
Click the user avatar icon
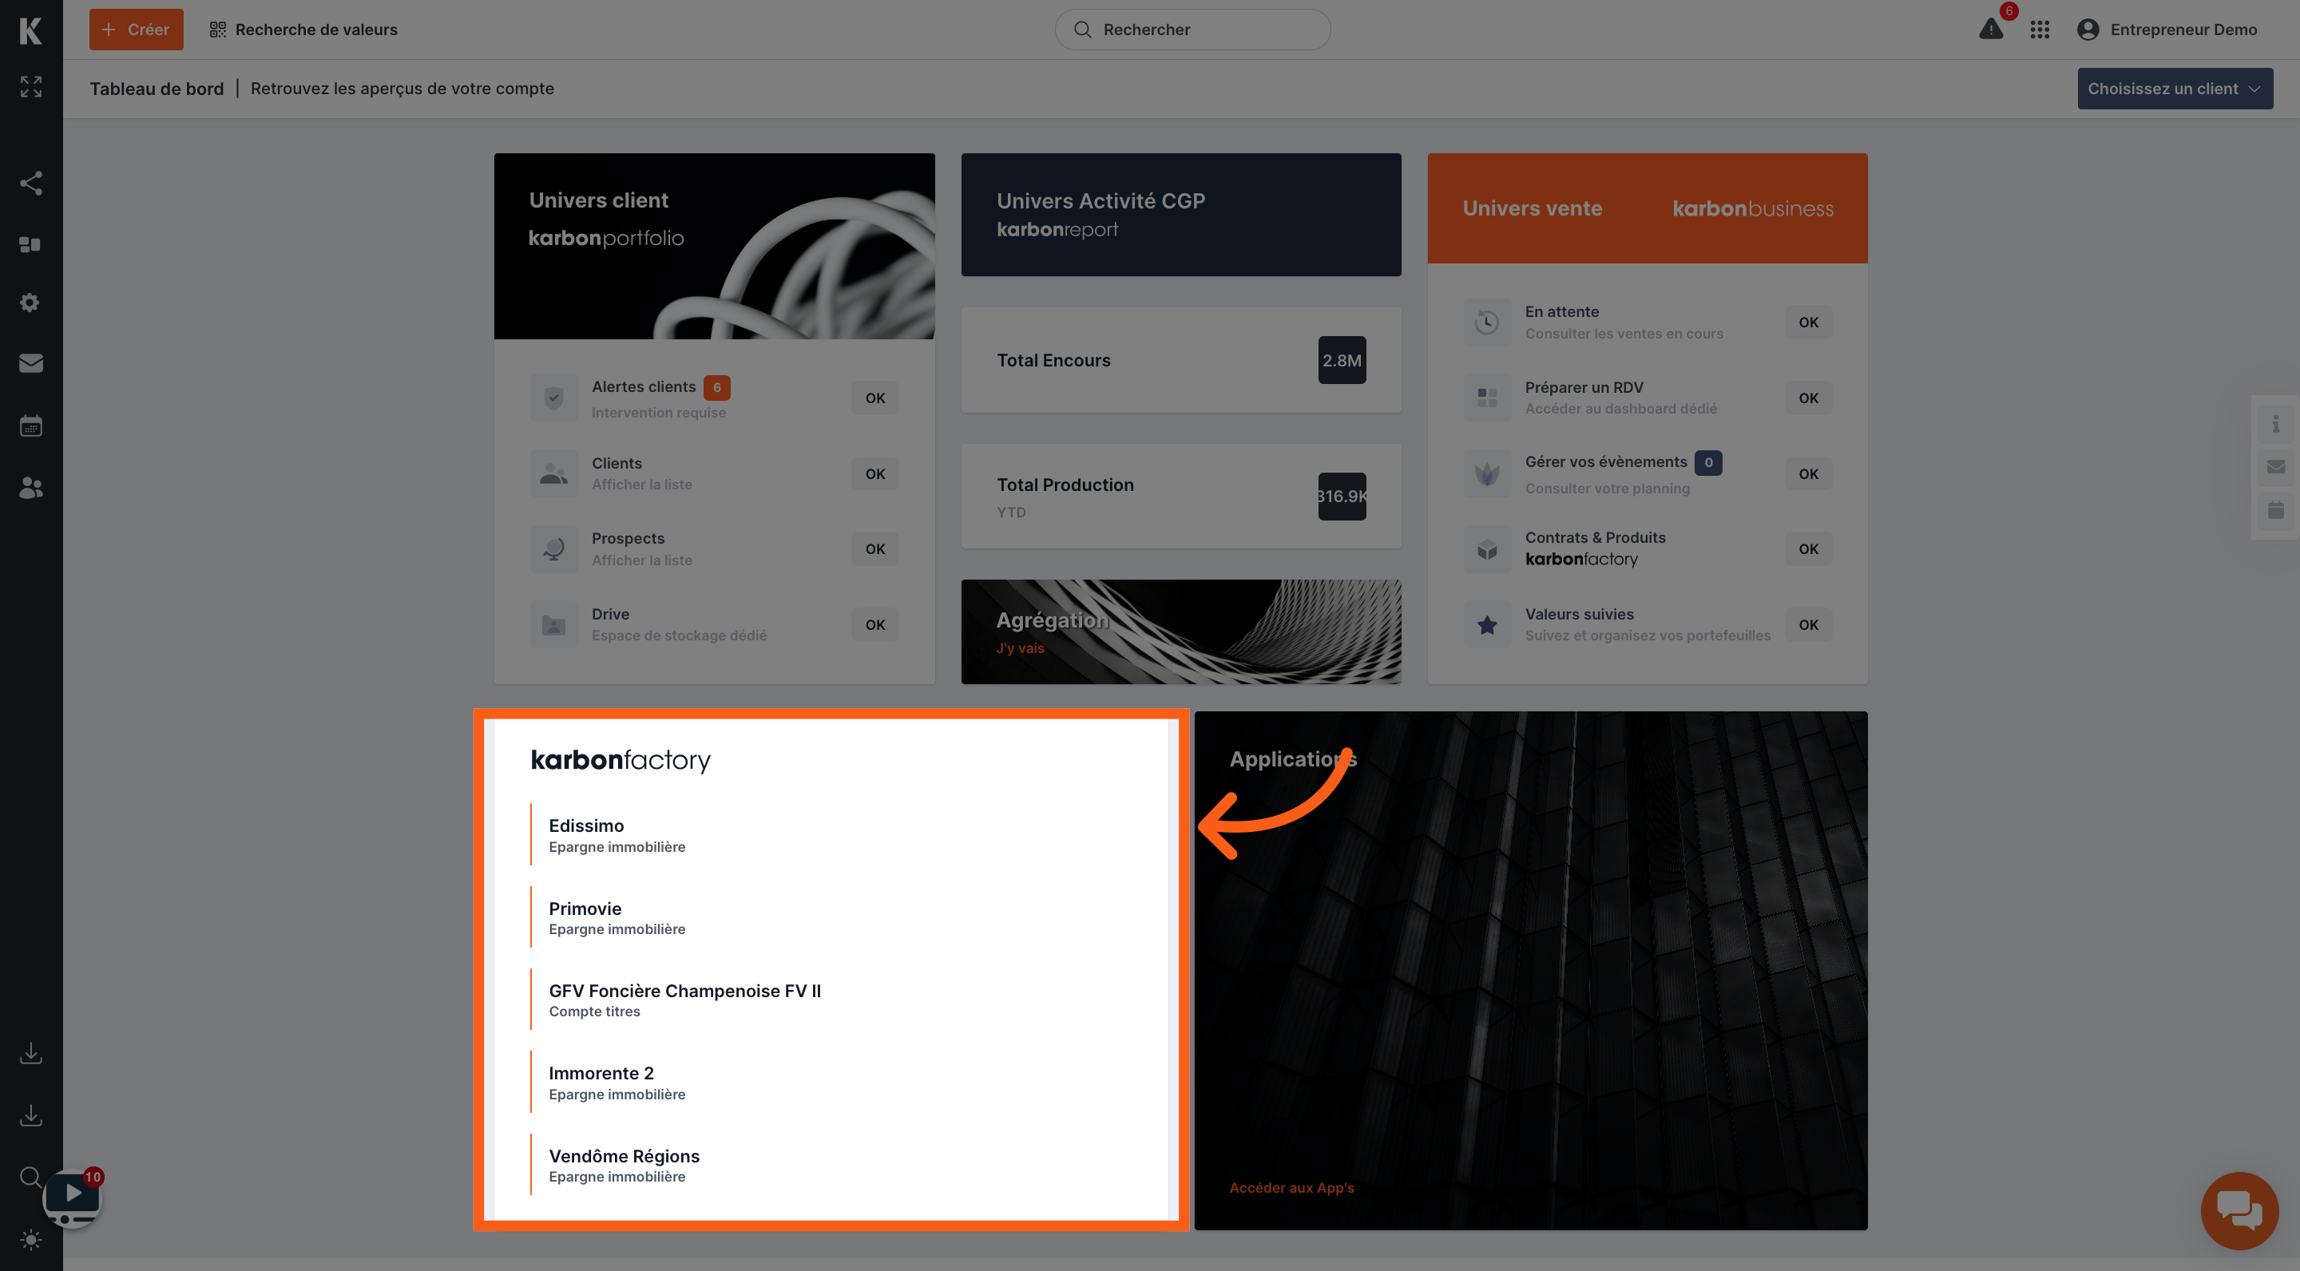coord(2088,30)
